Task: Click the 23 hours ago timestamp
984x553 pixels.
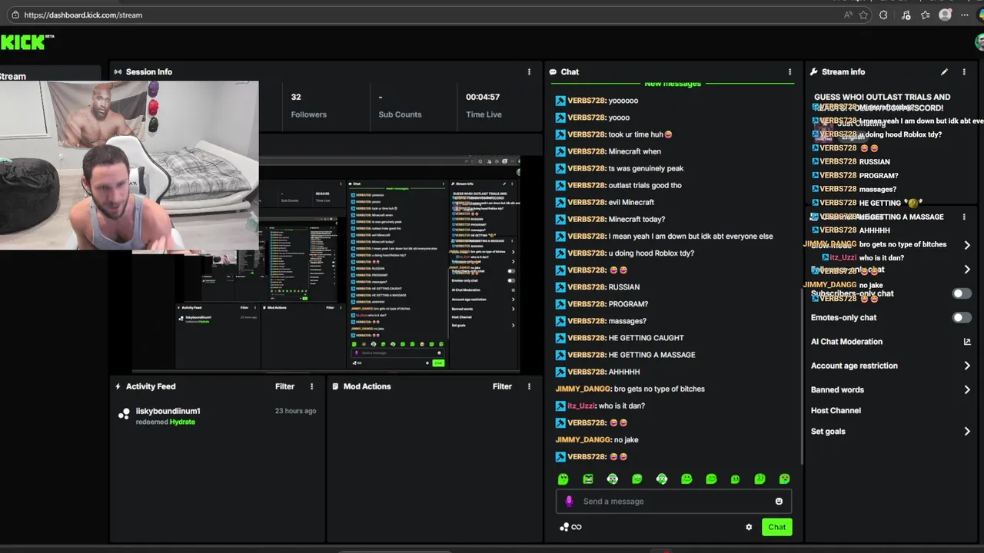Action: [x=295, y=411]
